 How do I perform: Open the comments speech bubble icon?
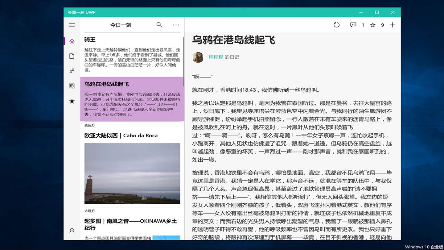353,25
